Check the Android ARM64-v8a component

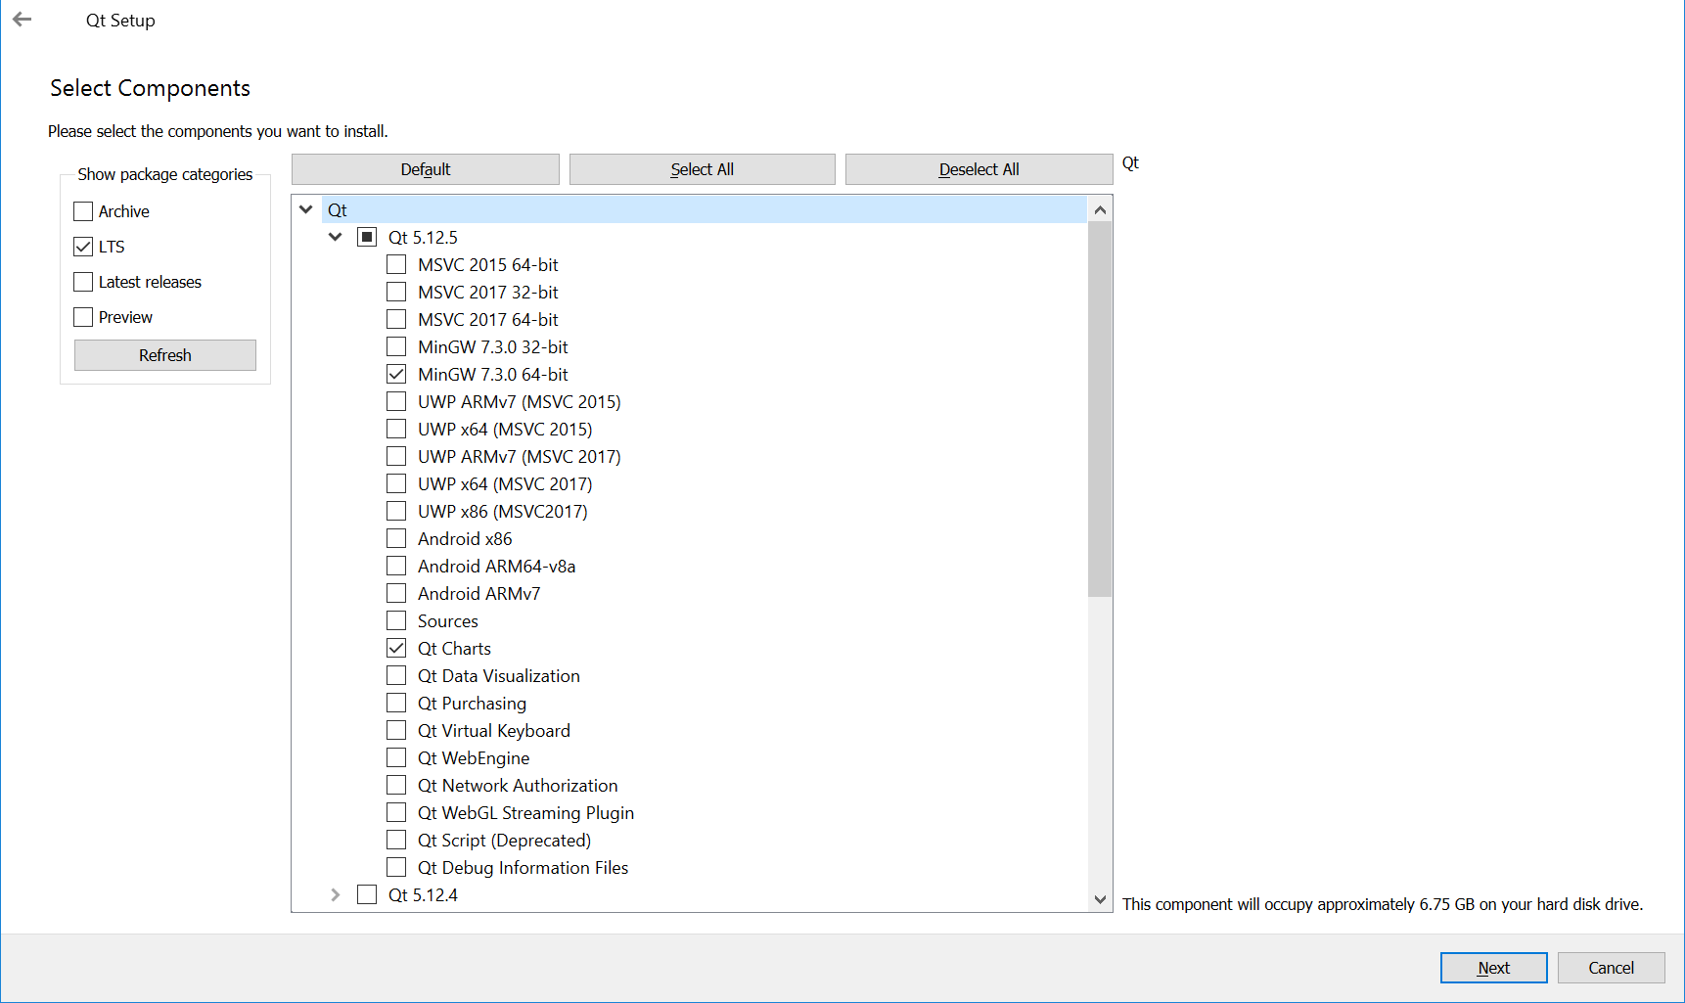pyautogui.click(x=396, y=566)
